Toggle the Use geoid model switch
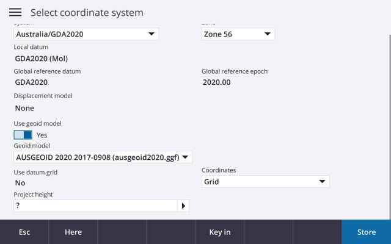This screenshot has width=391, height=244. point(23,135)
